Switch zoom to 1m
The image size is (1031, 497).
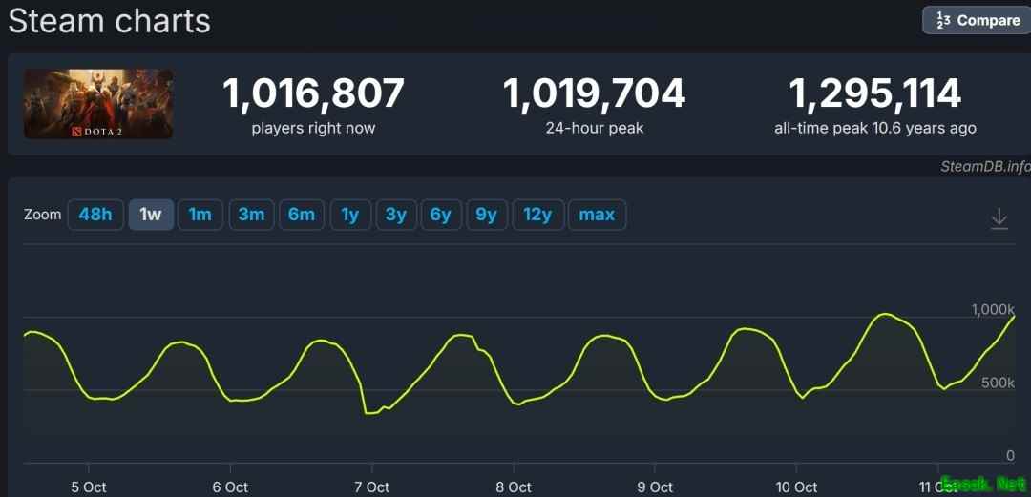[x=200, y=215]
